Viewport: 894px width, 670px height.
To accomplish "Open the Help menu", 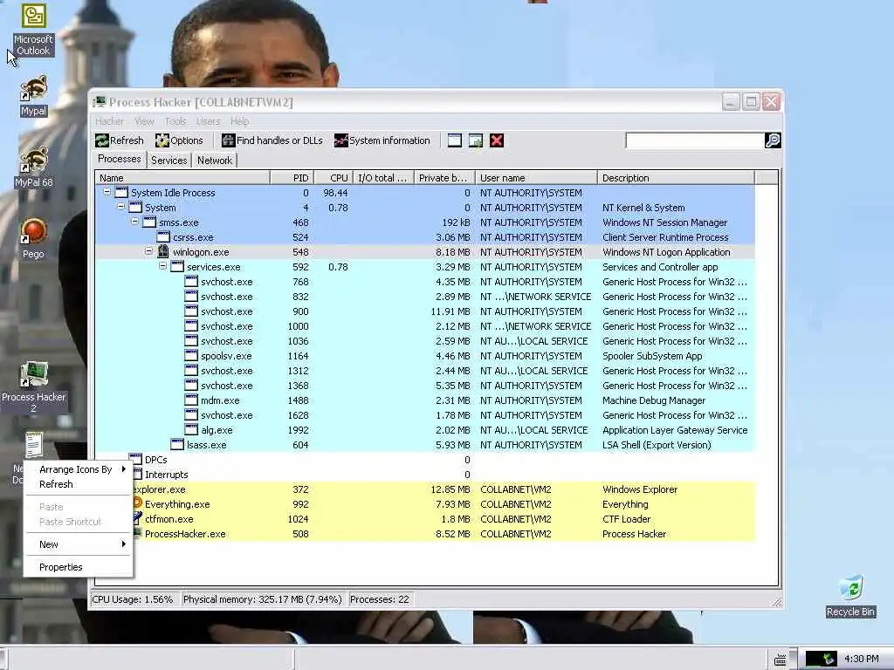I will [x=239, y=121].
